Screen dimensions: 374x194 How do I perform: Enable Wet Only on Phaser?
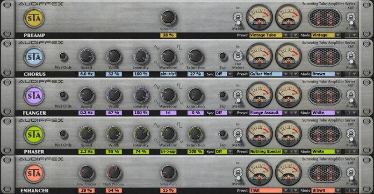pos(63,134)
